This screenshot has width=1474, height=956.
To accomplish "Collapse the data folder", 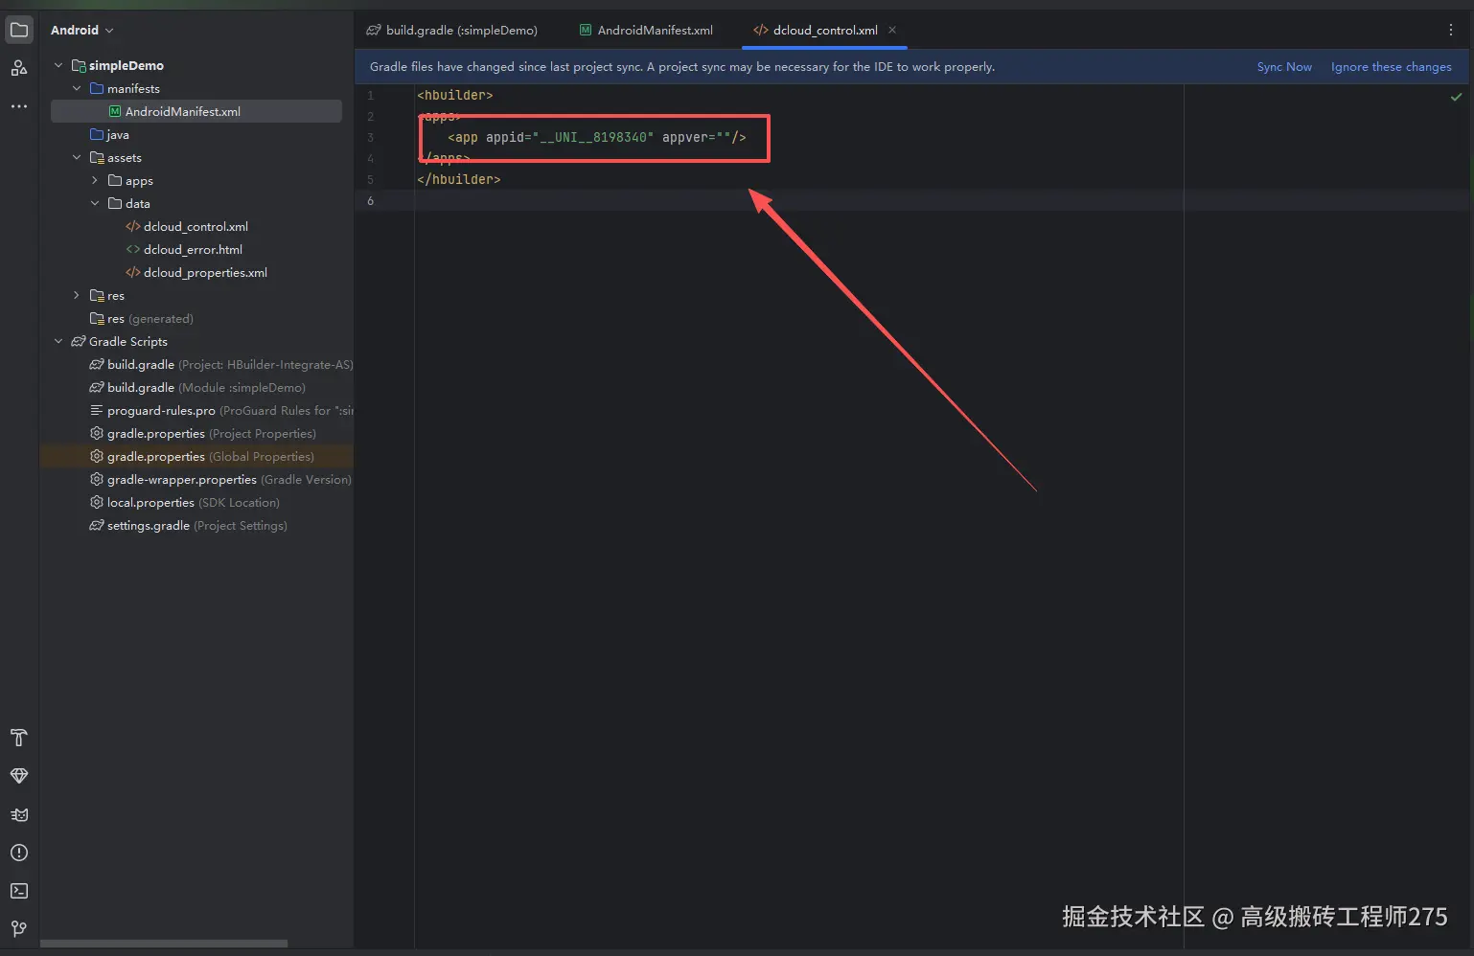I will 95,203.
